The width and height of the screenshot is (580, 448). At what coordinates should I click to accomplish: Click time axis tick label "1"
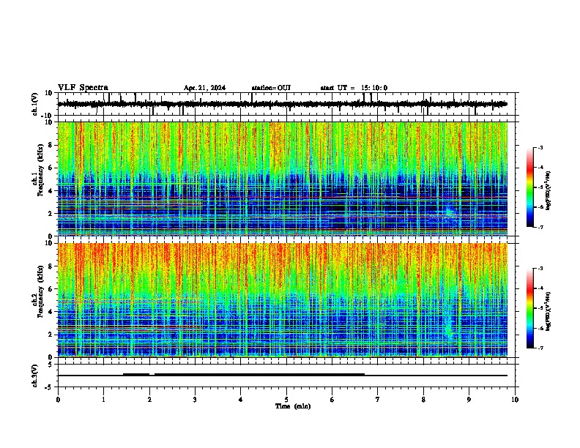click(103, 400)
